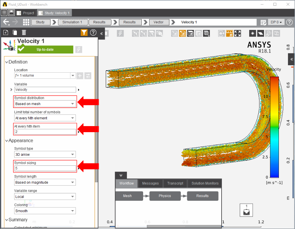The width and height of the screenshot is (295, 229).
Task: Open help icon in breadcrumb bar
Action: 289,22
